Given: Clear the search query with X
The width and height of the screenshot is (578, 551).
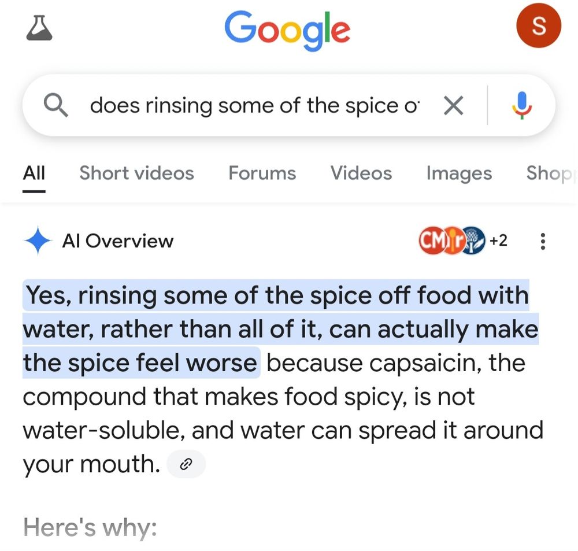Looking at the screenshot, I should pyautogui.click(x=453, y=105).
